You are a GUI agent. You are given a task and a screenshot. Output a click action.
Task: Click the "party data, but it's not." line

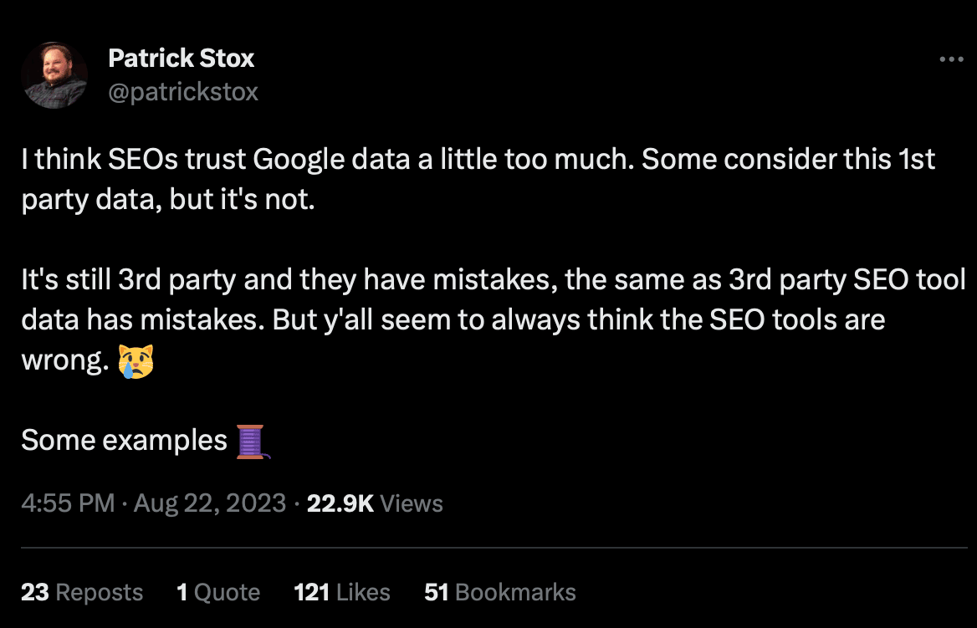pyautogui.click(x=167, y=202)
